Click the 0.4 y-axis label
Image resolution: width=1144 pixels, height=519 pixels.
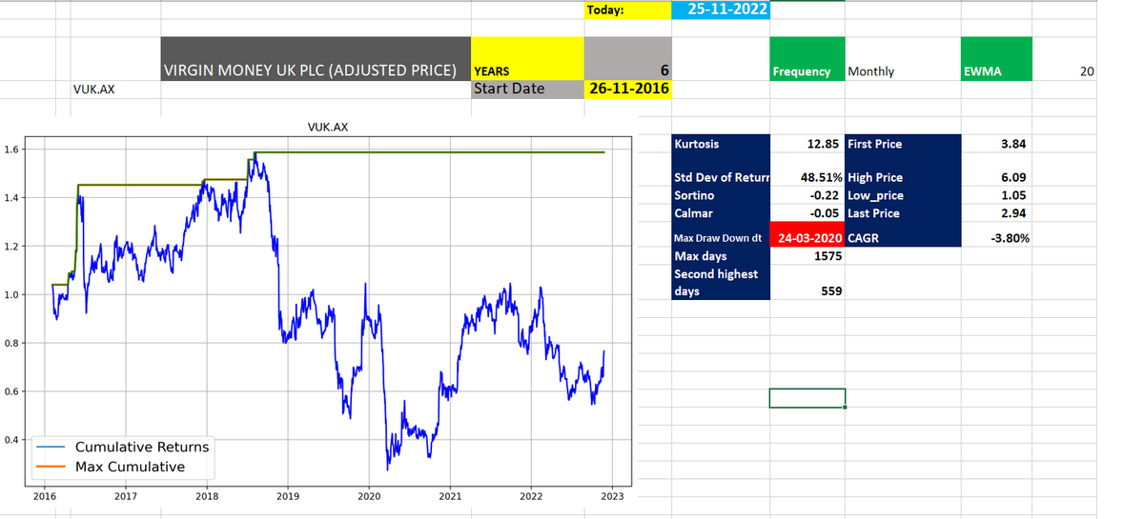(10, 440)
